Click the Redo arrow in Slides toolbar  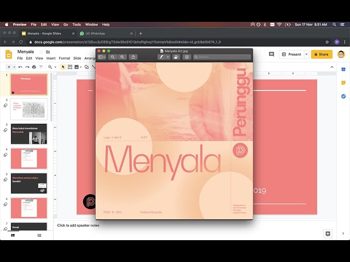click(x=27, y=67)
